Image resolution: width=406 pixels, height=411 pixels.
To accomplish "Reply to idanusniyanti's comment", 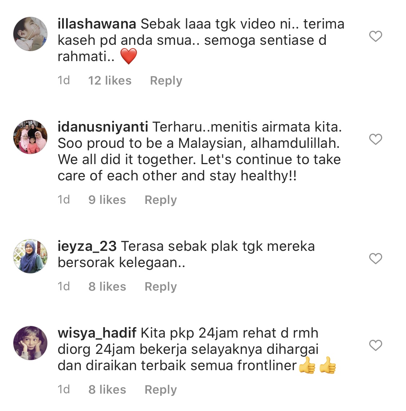I will [x=161, y=200].
